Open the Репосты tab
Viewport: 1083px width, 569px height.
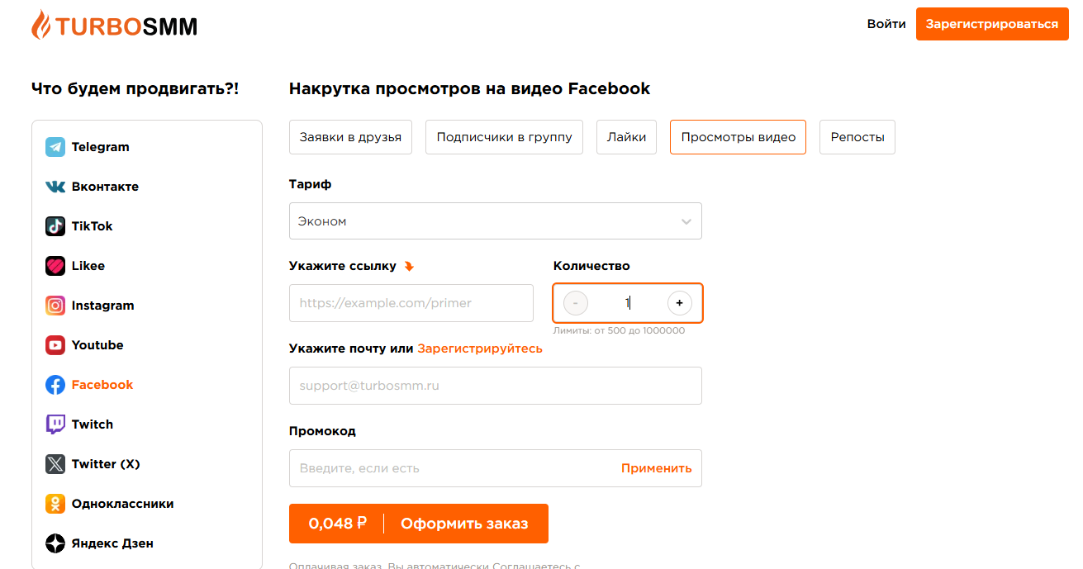coord(857,137)
